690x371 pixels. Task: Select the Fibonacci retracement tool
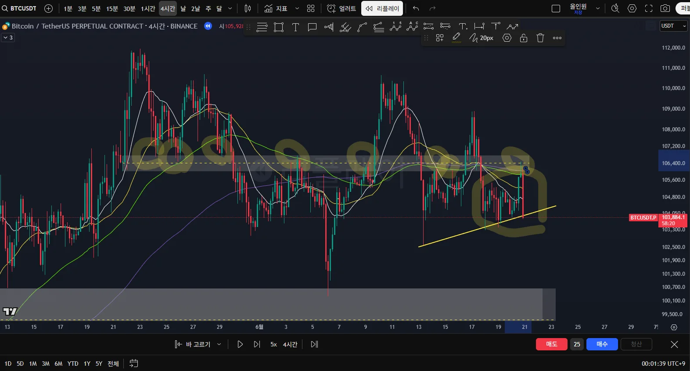(x=379, y=27)
